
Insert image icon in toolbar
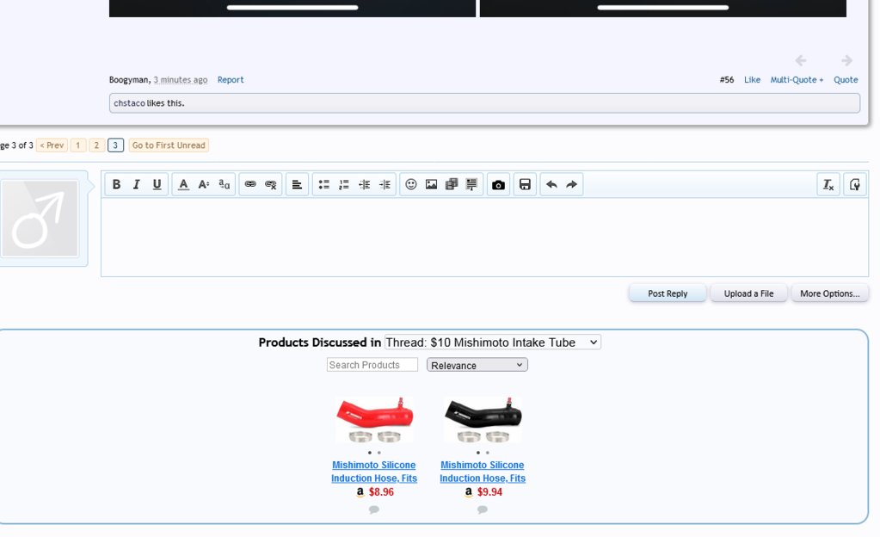pos(431,184)
